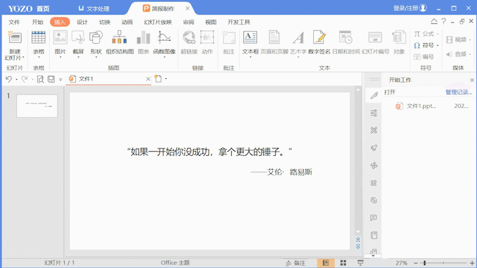The image size is (477, 268).
Task: Switch to the Animation (动画) tab
Action: [x=127, y=22]
